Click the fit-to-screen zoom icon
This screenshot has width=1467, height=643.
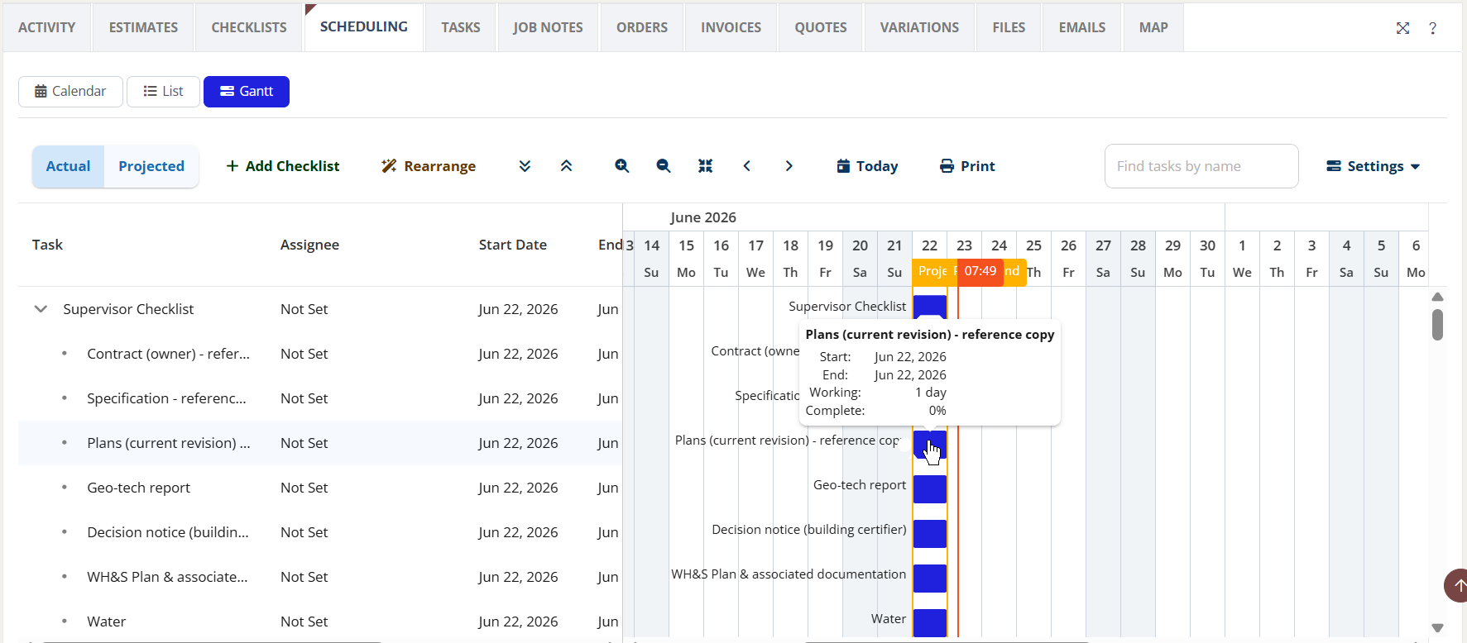point(705,166)
